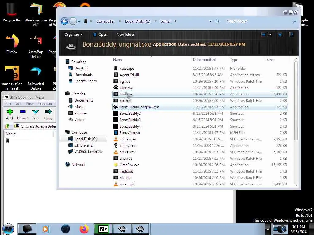314x235 pixels.
Task: Select Network in navigation pane
Action: (78, 164)
